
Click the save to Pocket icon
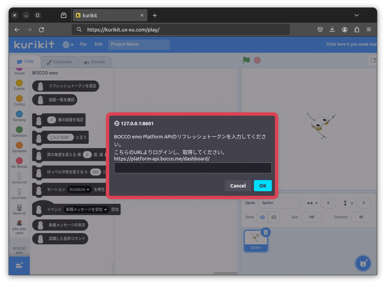[320, 29]
